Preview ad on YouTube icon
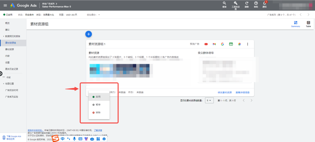 coord(206,44)
